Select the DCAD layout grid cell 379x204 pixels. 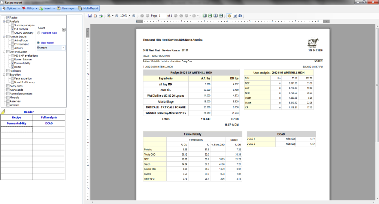pyautogui.click(x=49, y=123)
